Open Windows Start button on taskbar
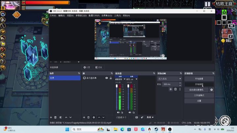This screenshot has width=237, height=133. [67, 129]
